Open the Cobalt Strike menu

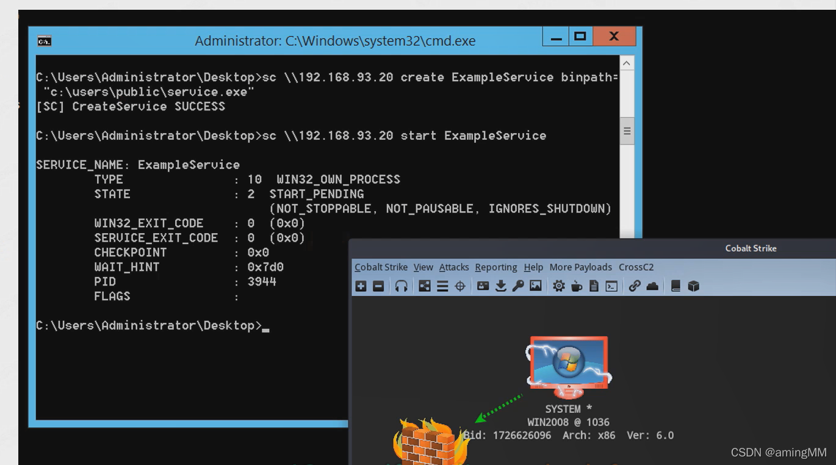[x=381, y=267]
